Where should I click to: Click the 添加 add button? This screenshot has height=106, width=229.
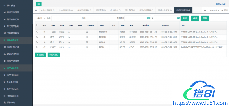pyautogui.click(x=195, y=18)
